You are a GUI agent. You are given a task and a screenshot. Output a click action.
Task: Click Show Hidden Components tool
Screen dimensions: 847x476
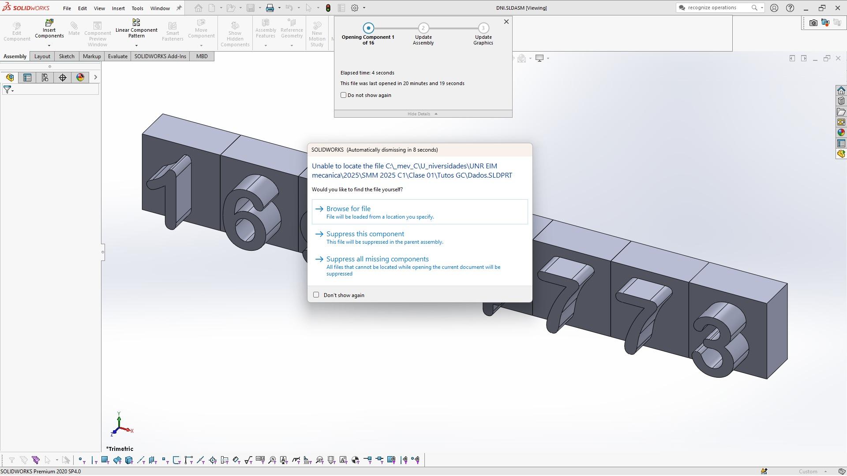[235, 33]
